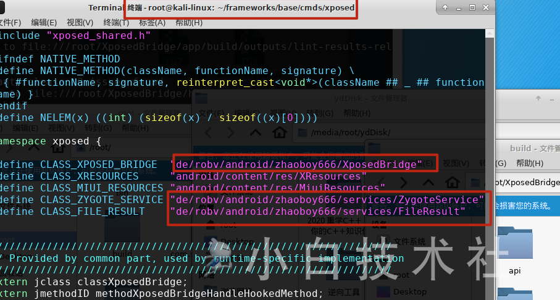This screenshot has width=560, height=300.
Task: Open 帮助(H) menu in the build file manager
Action: pos(530,163)
